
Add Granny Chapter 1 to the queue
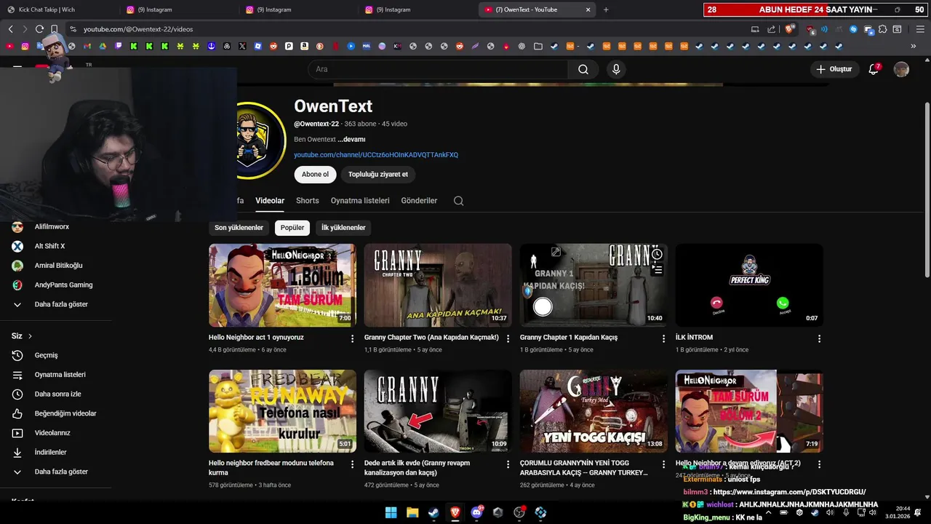coord(657,270)
